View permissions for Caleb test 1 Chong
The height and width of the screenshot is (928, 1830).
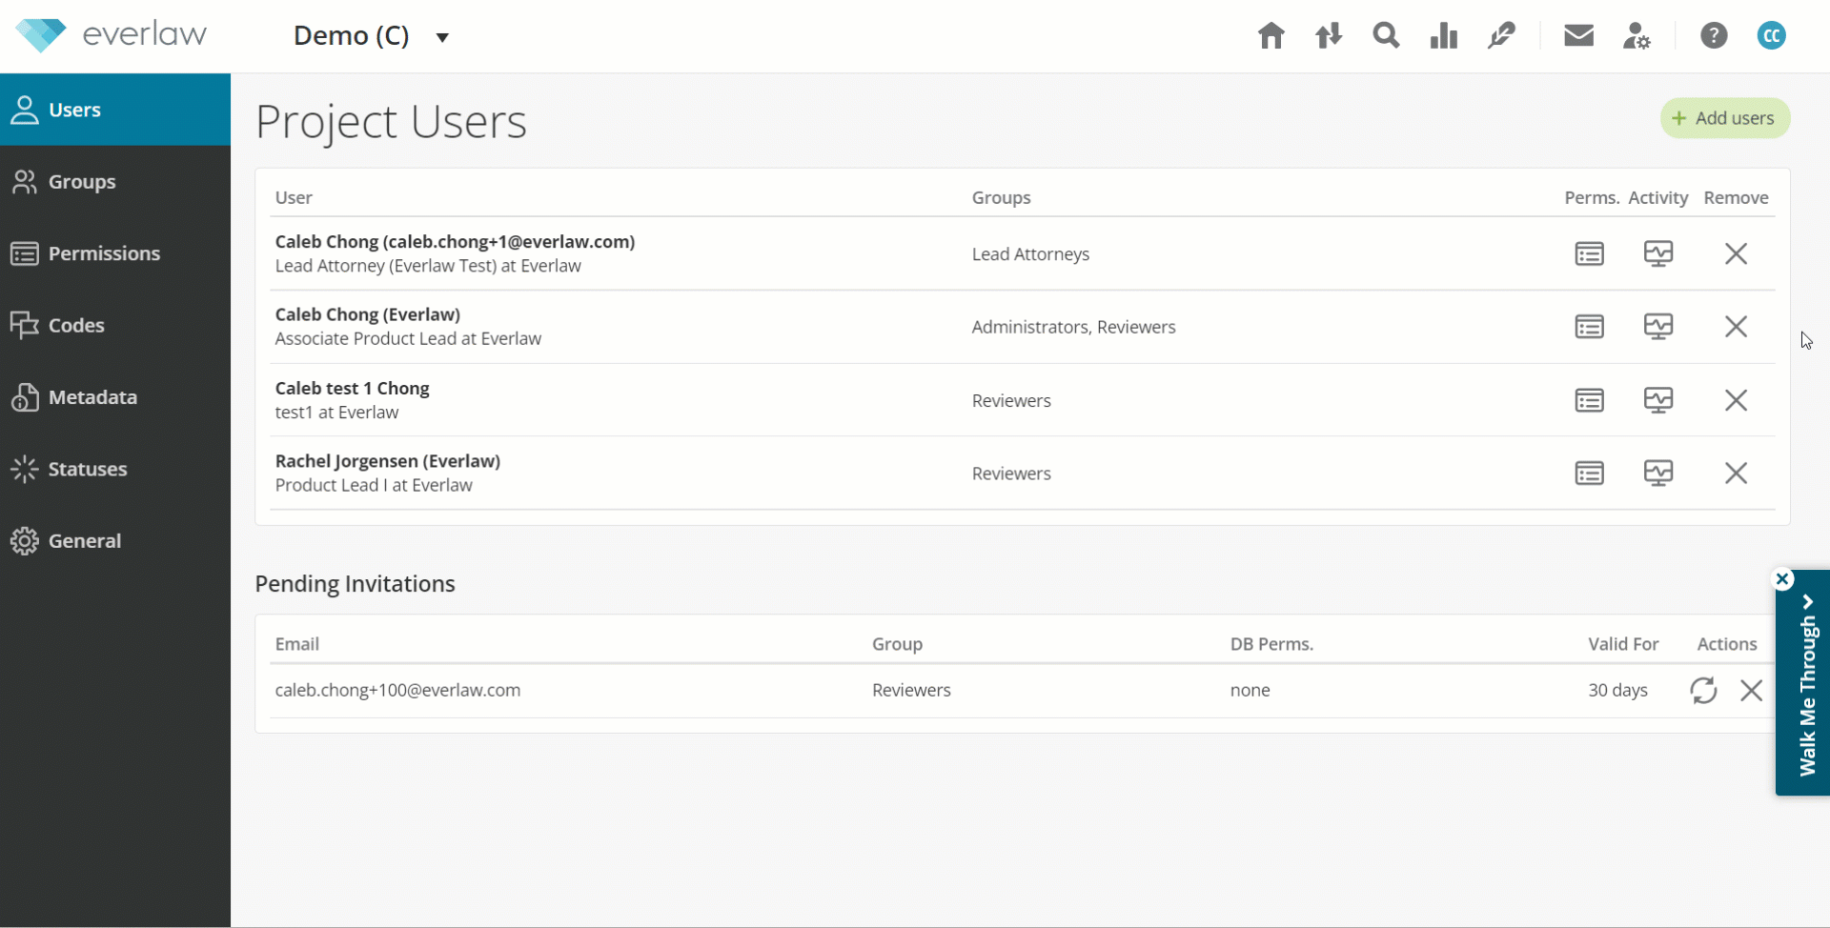click(x=1590, y=400)
